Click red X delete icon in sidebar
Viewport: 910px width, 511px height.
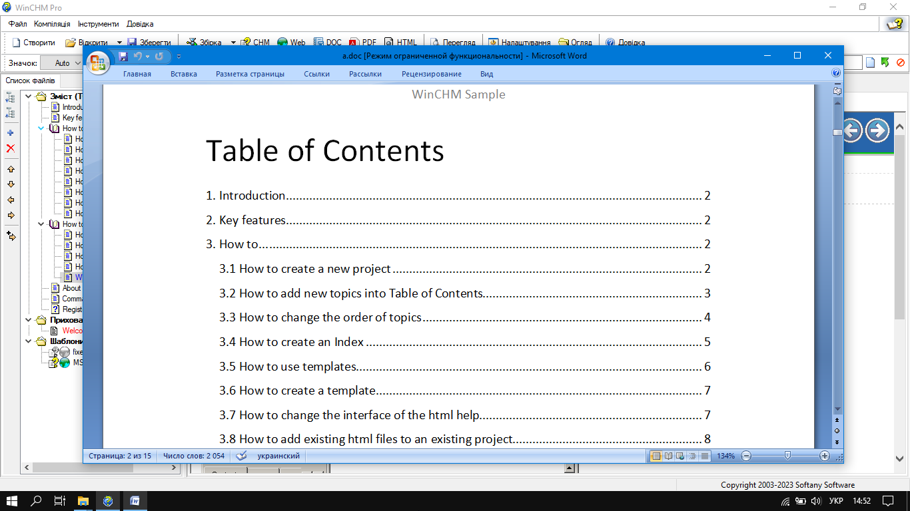11,148
